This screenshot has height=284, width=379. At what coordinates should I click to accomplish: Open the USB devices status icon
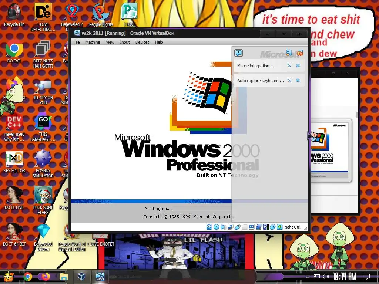[237, 227]
